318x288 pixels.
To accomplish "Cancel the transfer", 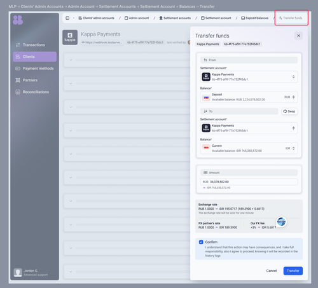I will [272, 271].
